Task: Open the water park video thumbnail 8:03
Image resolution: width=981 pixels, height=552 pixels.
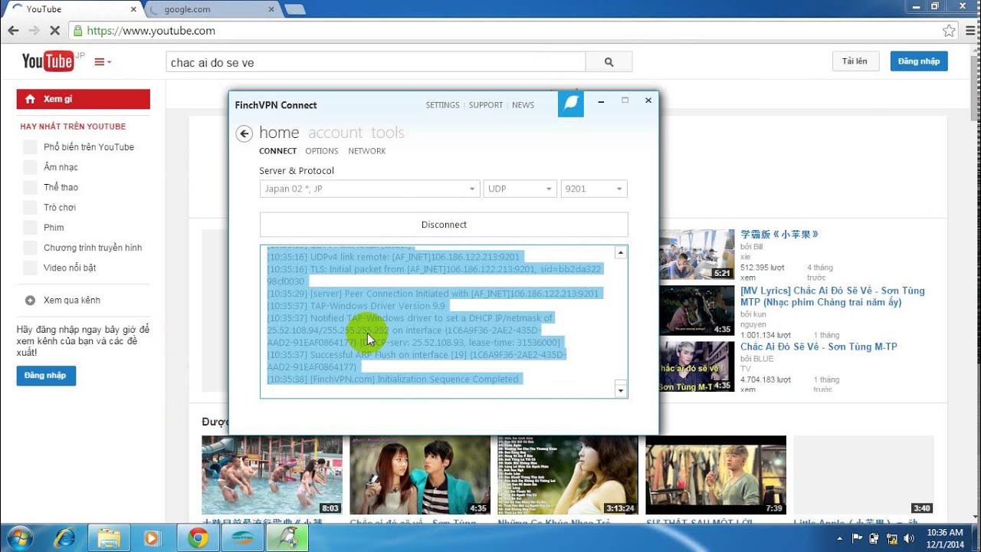Action: click(272, 475)
